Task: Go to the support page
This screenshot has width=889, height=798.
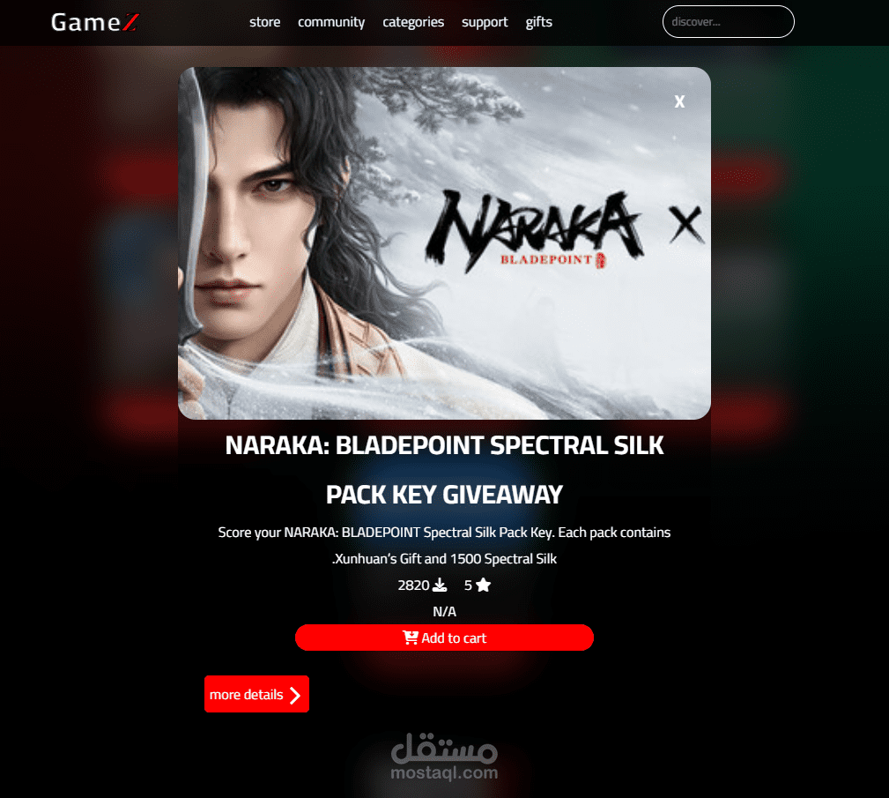Action: pos(485,22)
